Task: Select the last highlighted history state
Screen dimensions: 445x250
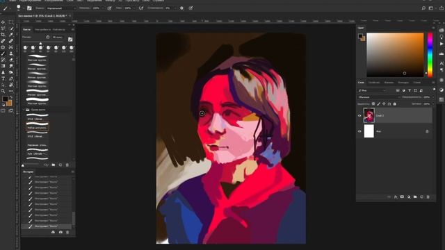Action: [x=47, y=226]
